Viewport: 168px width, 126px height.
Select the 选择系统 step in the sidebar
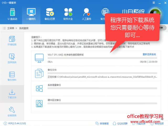click(12, 58)
